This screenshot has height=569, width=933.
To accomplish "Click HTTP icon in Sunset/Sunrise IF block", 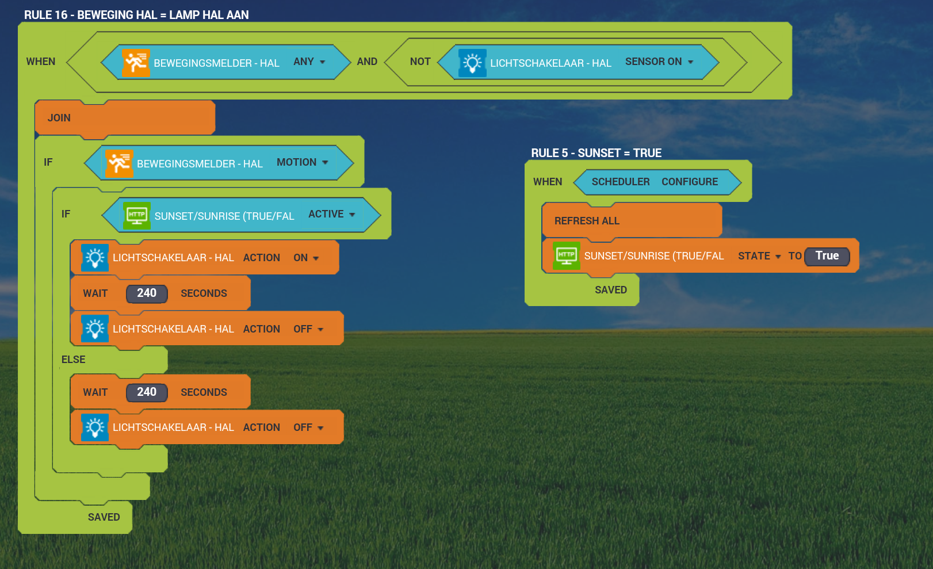I will pos(137,216).
